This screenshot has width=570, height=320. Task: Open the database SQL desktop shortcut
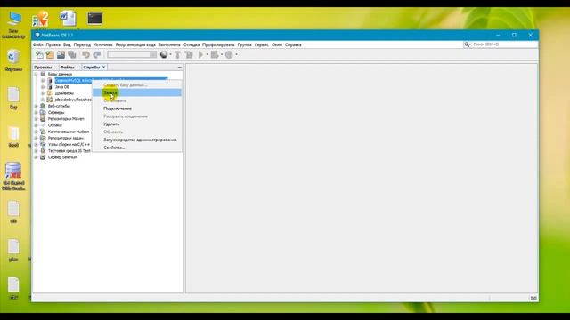pos(13,176)
